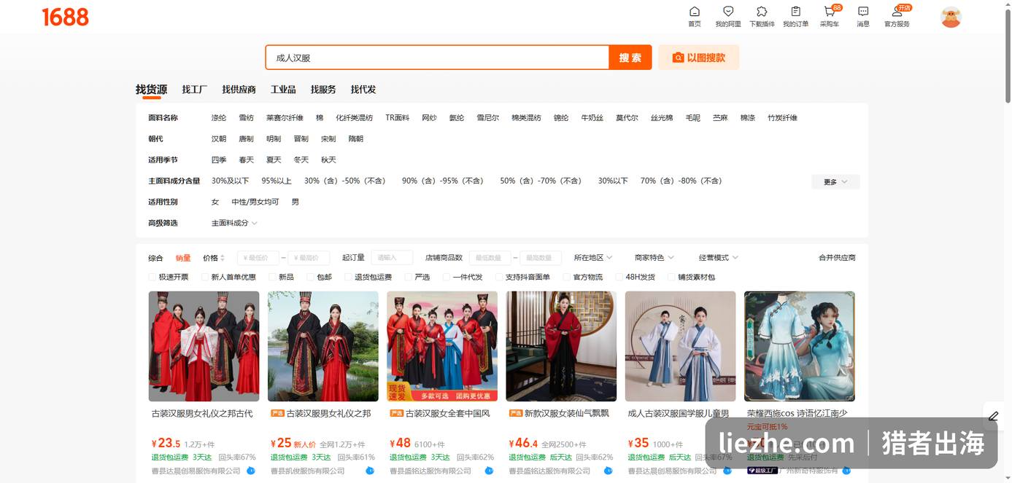Screen dimensions: 1012x483
Task: Click 合并供应商 link
Action: 837,258
